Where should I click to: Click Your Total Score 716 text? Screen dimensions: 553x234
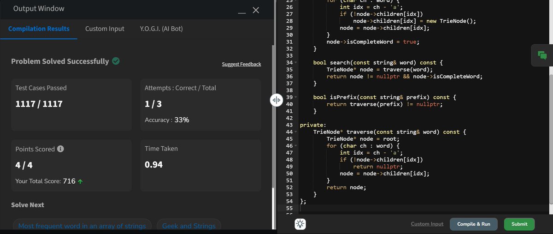[x=45, y=181]
